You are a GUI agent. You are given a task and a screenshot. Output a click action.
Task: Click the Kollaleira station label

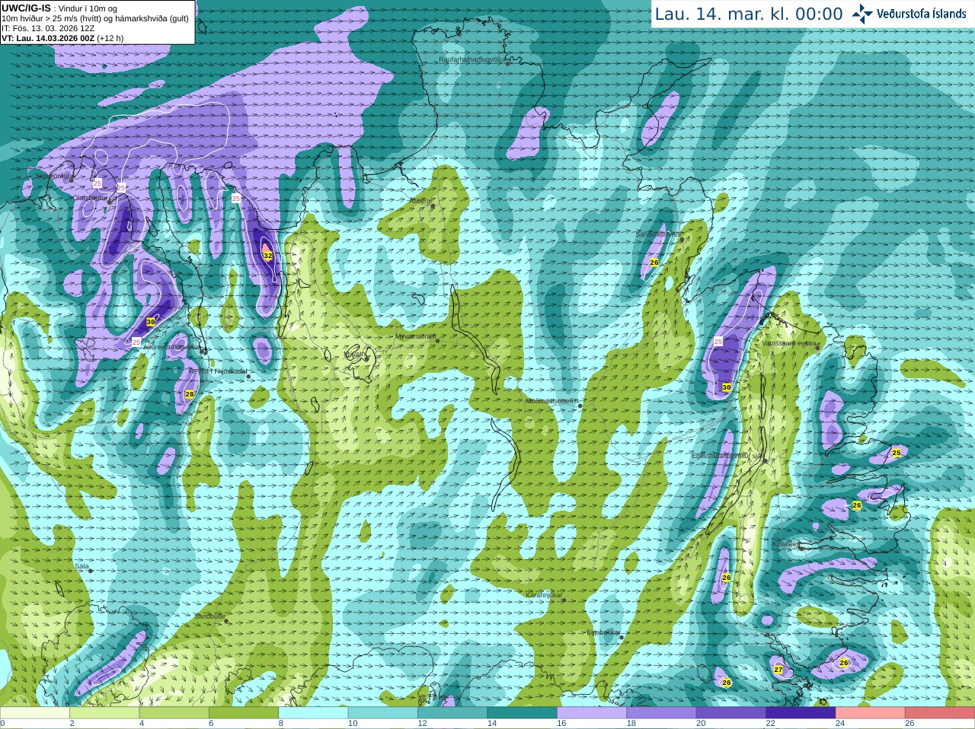click(785, 544)
